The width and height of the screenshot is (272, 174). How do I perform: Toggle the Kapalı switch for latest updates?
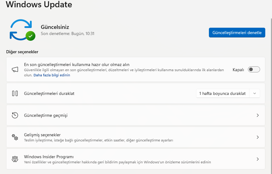(254, 70)
